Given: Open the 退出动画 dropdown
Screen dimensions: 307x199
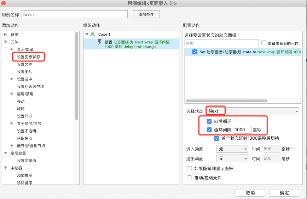Looking at the screenshot, I should pos(232,158).
